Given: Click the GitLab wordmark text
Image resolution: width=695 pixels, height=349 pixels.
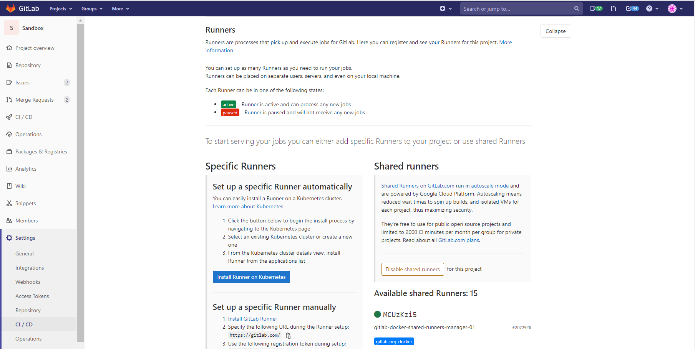Looking at the screenshot, I should tap(29, 8).
